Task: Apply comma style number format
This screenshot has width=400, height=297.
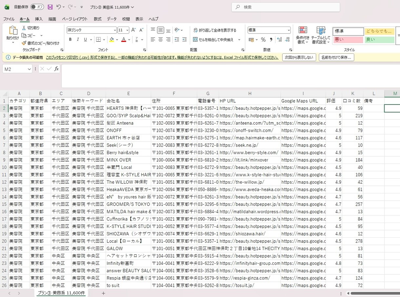Action: point(271,40)
